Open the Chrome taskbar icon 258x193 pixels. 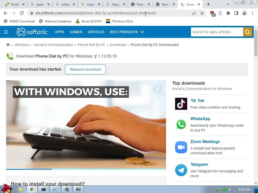click(32, 189)
